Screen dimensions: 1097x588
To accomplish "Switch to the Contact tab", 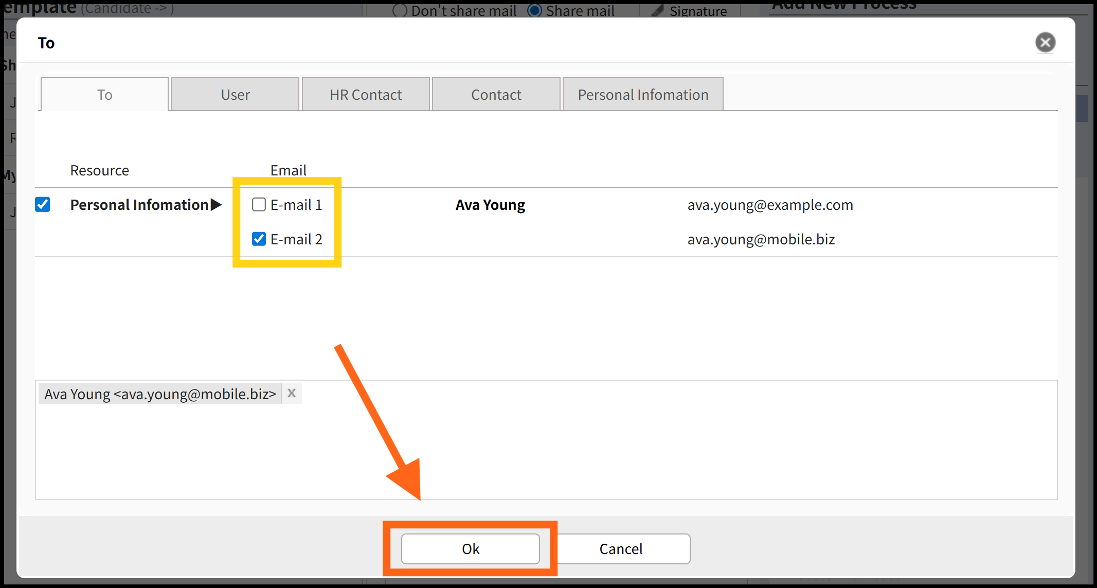I will [x=496, y=95].
